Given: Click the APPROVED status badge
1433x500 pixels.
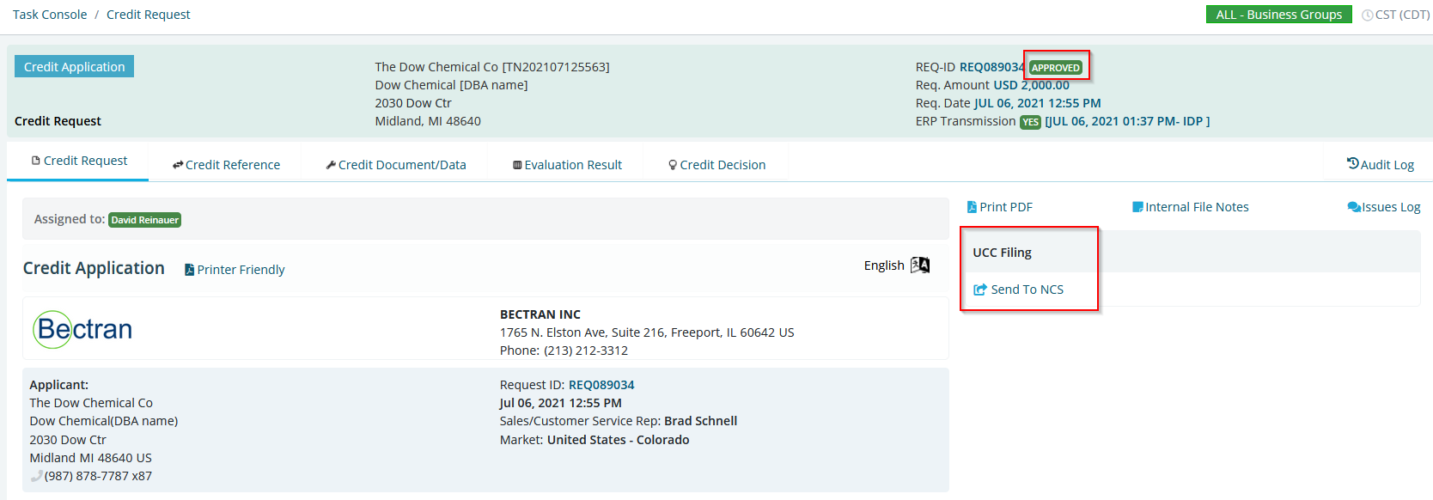Looking at the screenshot, I should coord(1056,68).
